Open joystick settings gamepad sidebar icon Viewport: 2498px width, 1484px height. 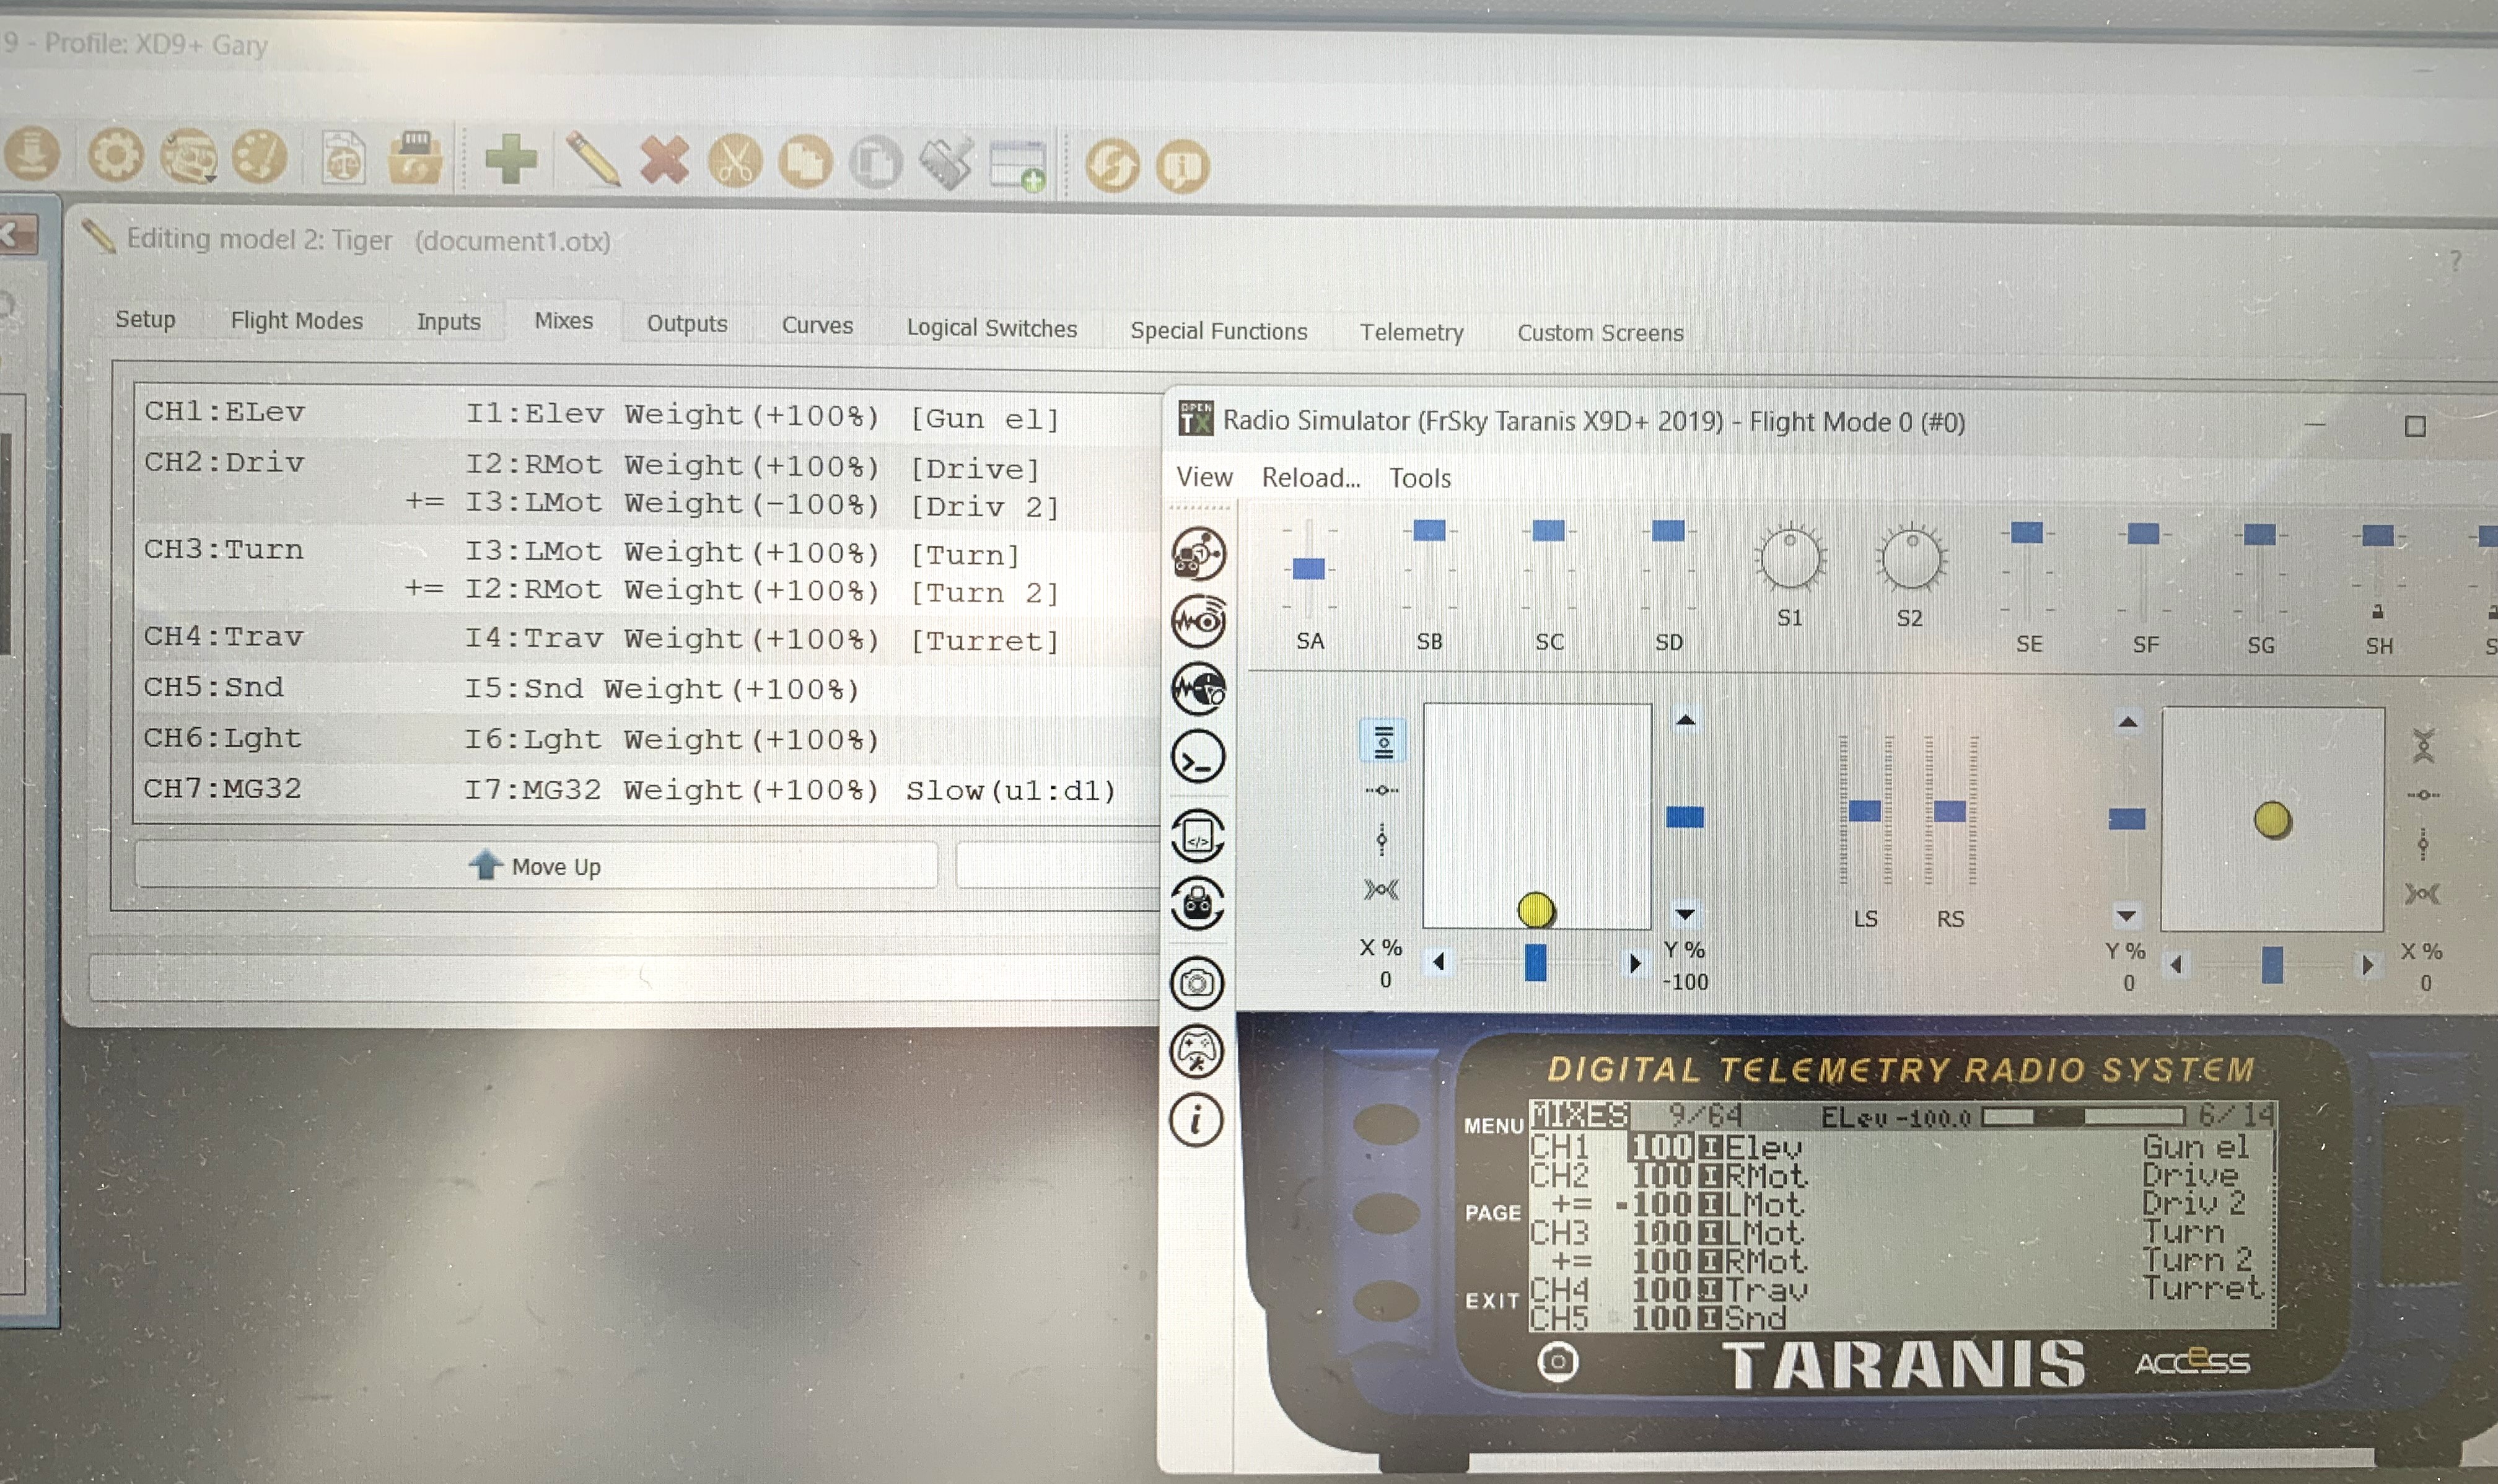point(1196,1051)
